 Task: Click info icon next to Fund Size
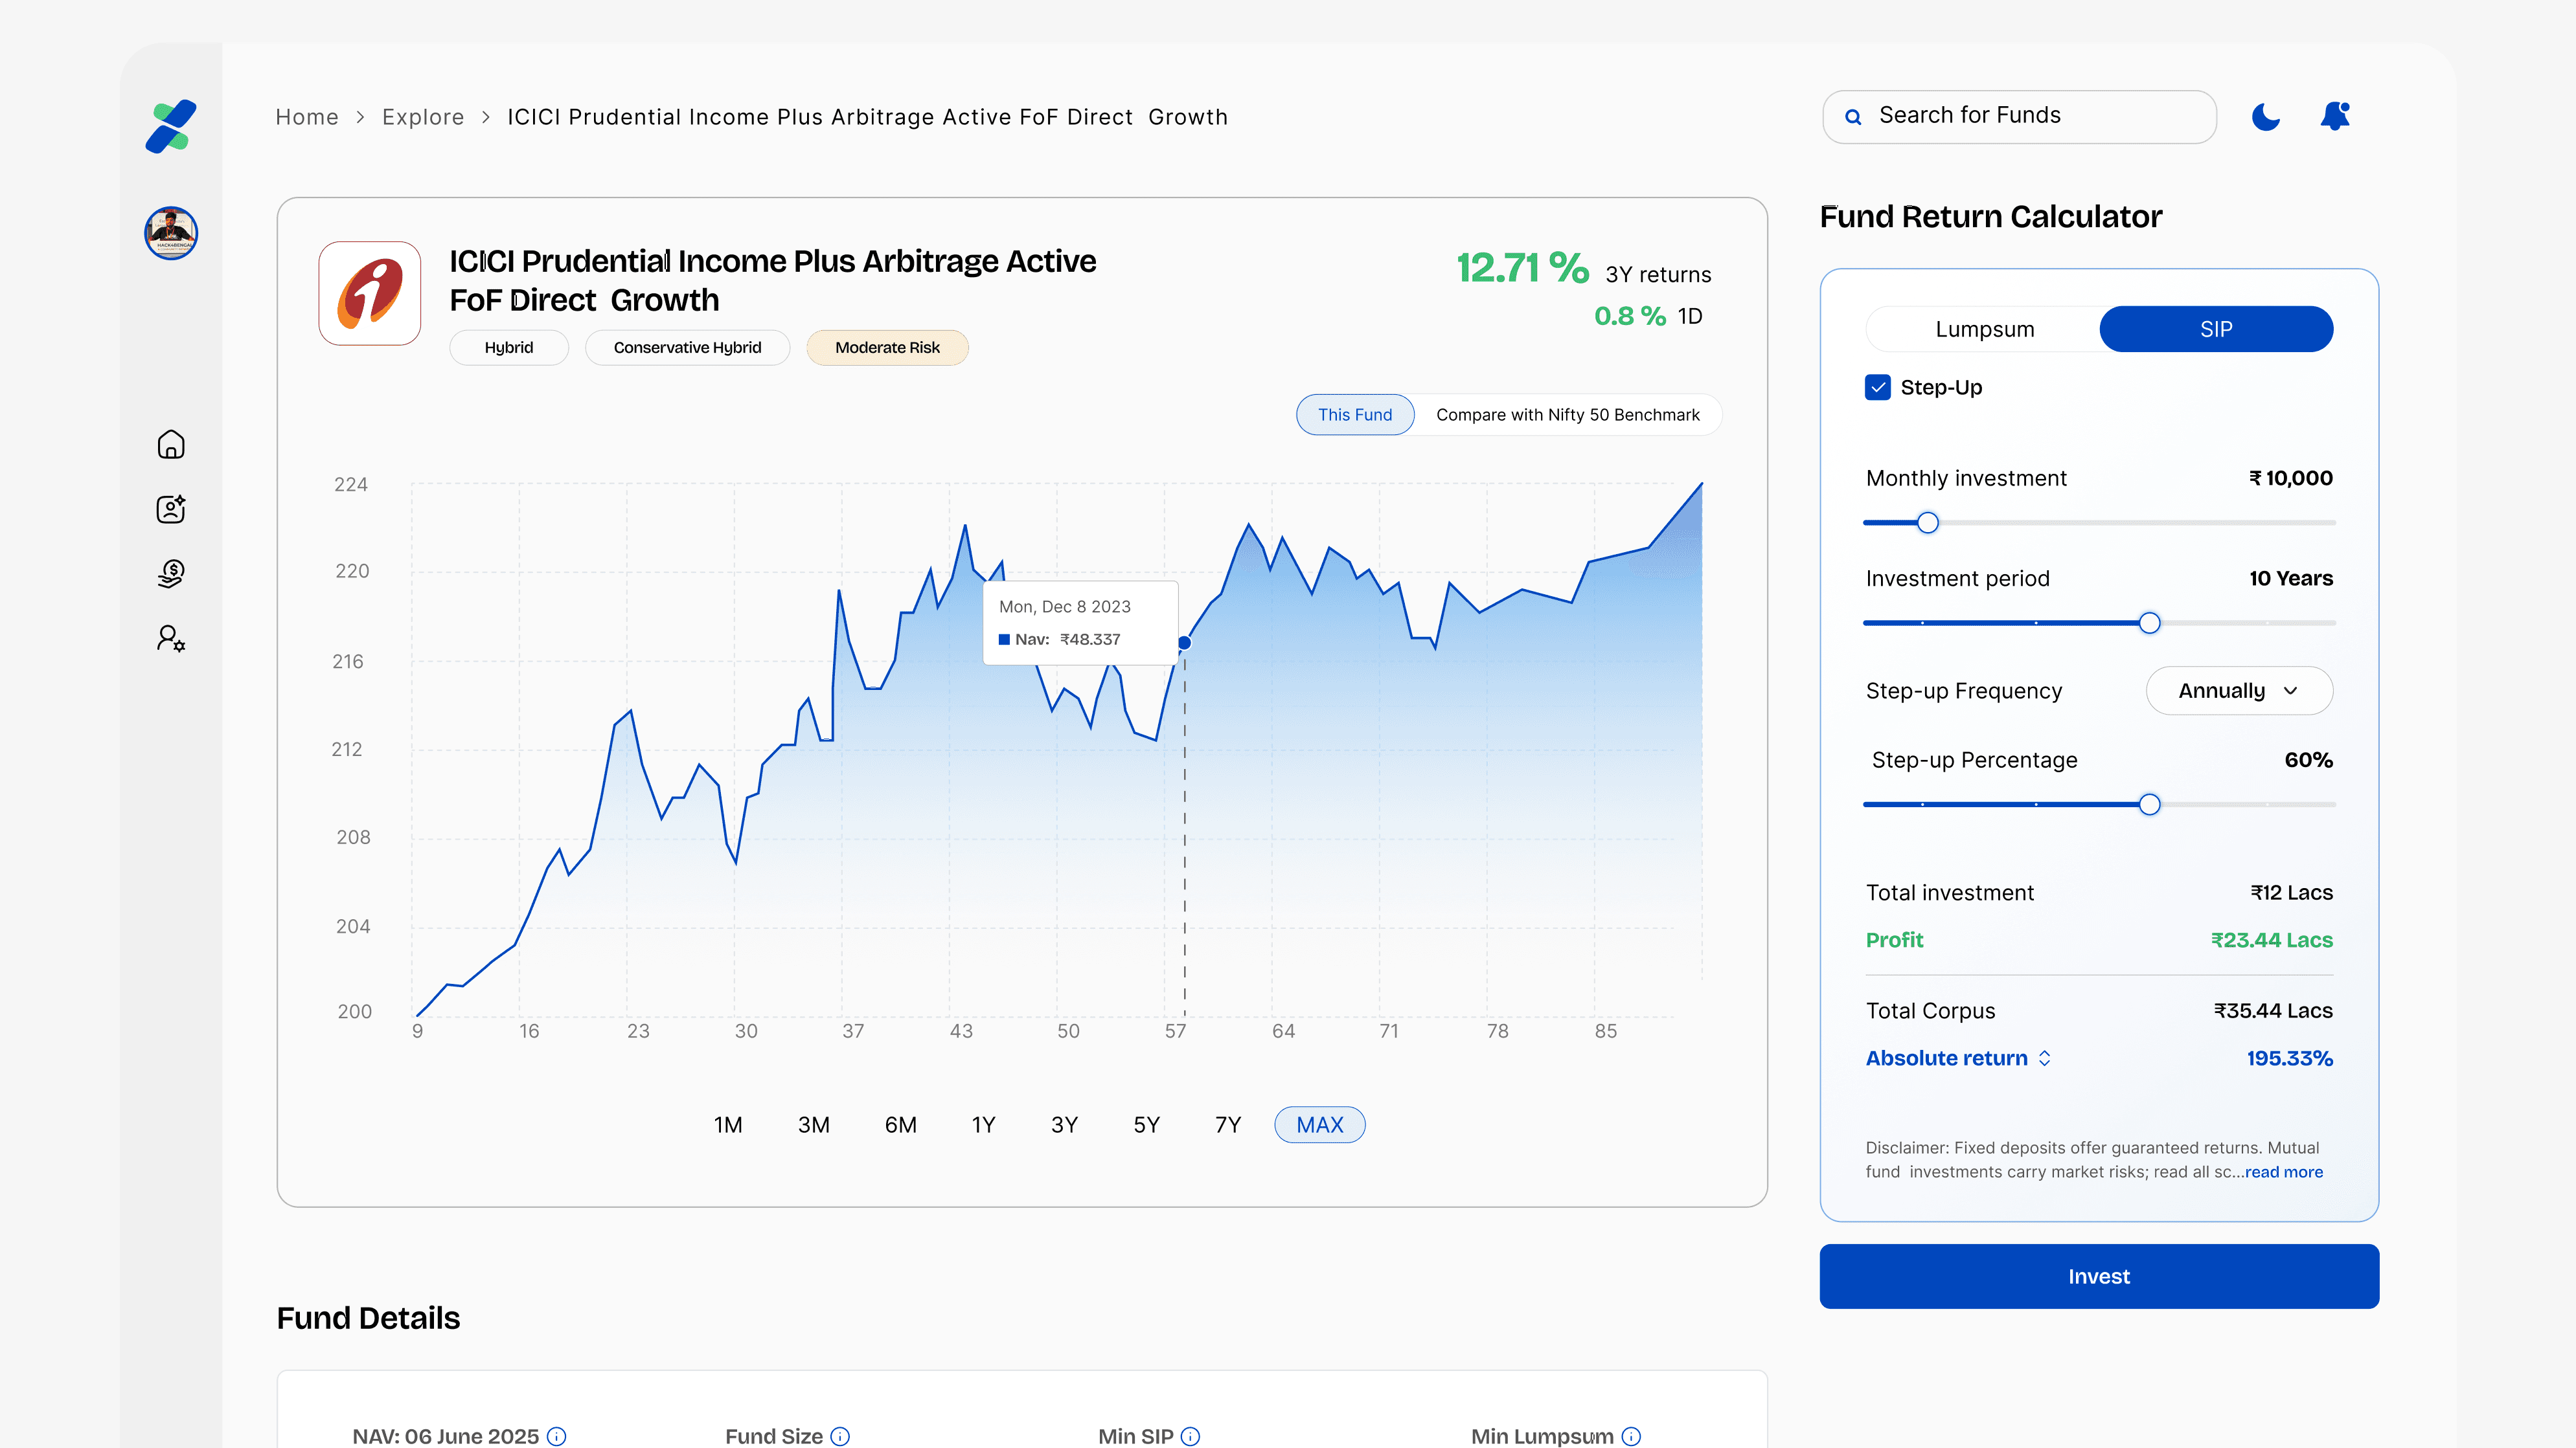[840, 1436]
